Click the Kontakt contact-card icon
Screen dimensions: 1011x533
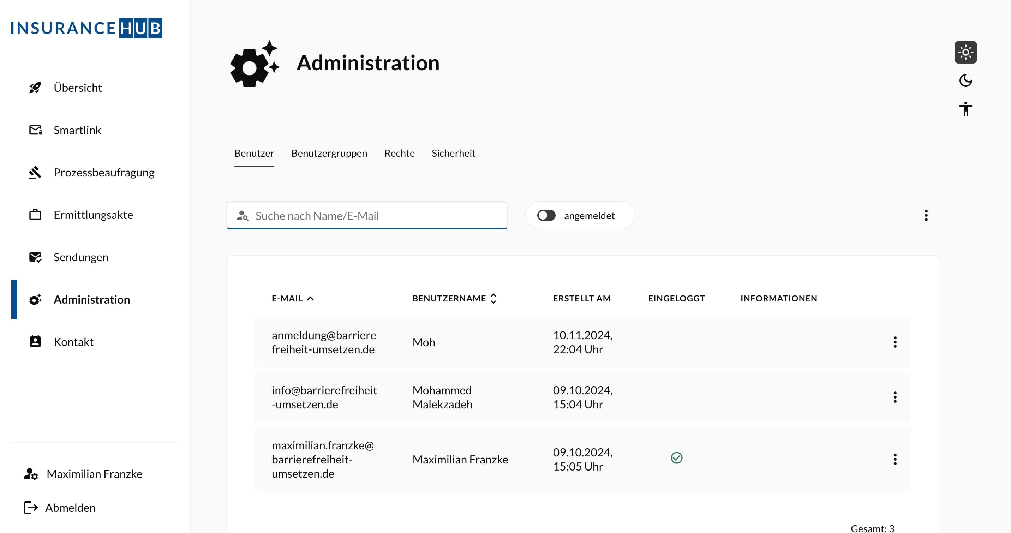(x=35, y=341)
